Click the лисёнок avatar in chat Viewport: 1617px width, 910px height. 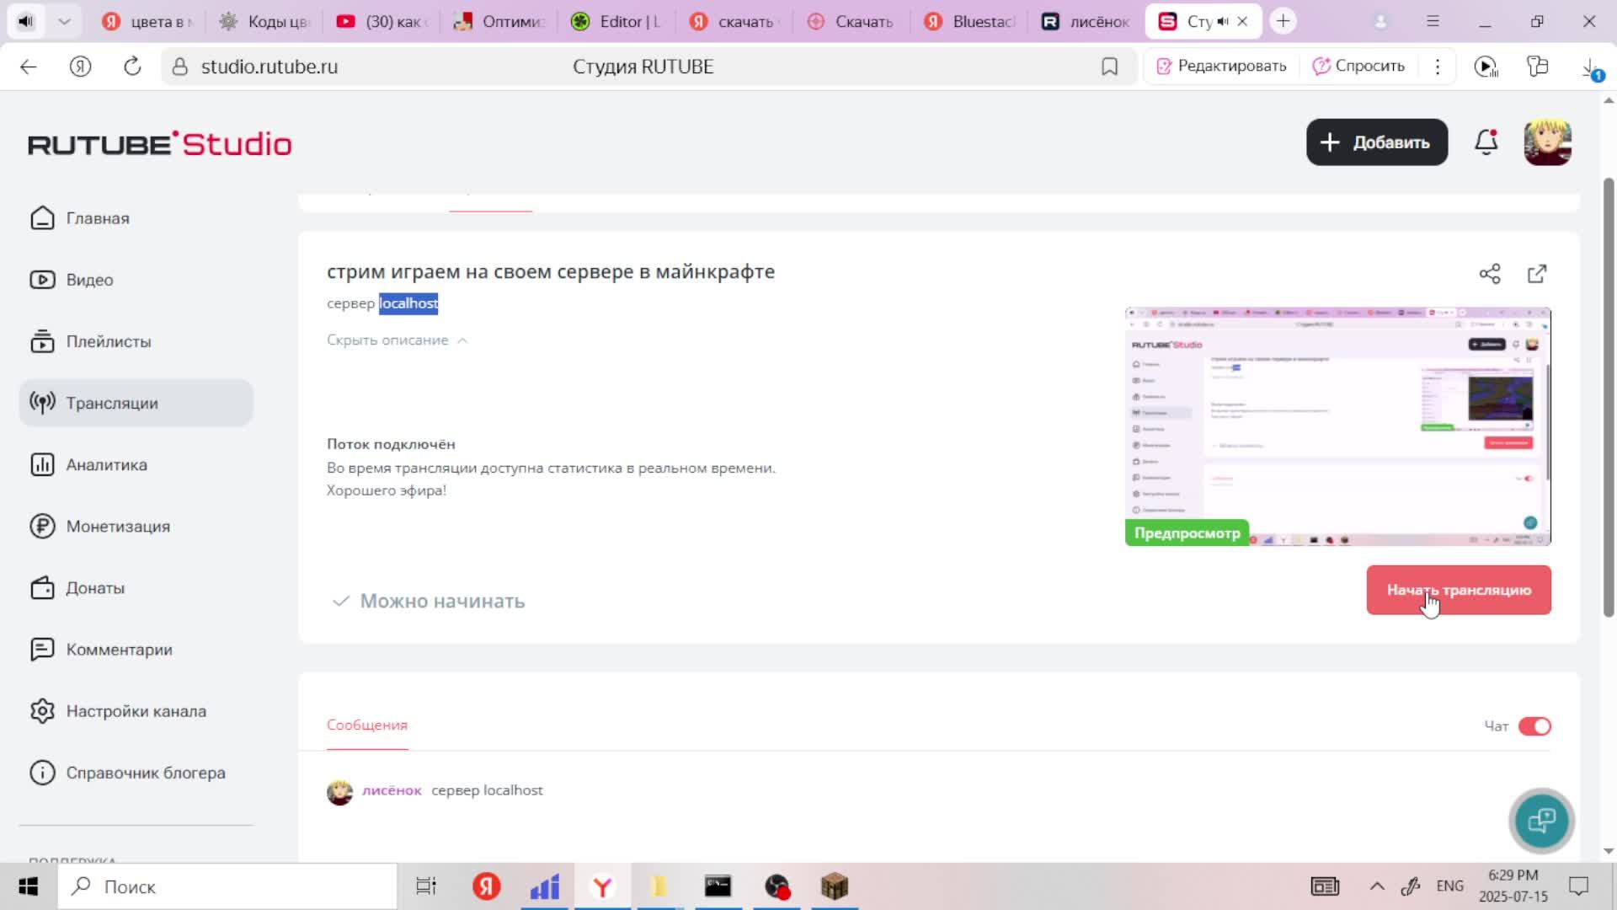tap(339, 792)
